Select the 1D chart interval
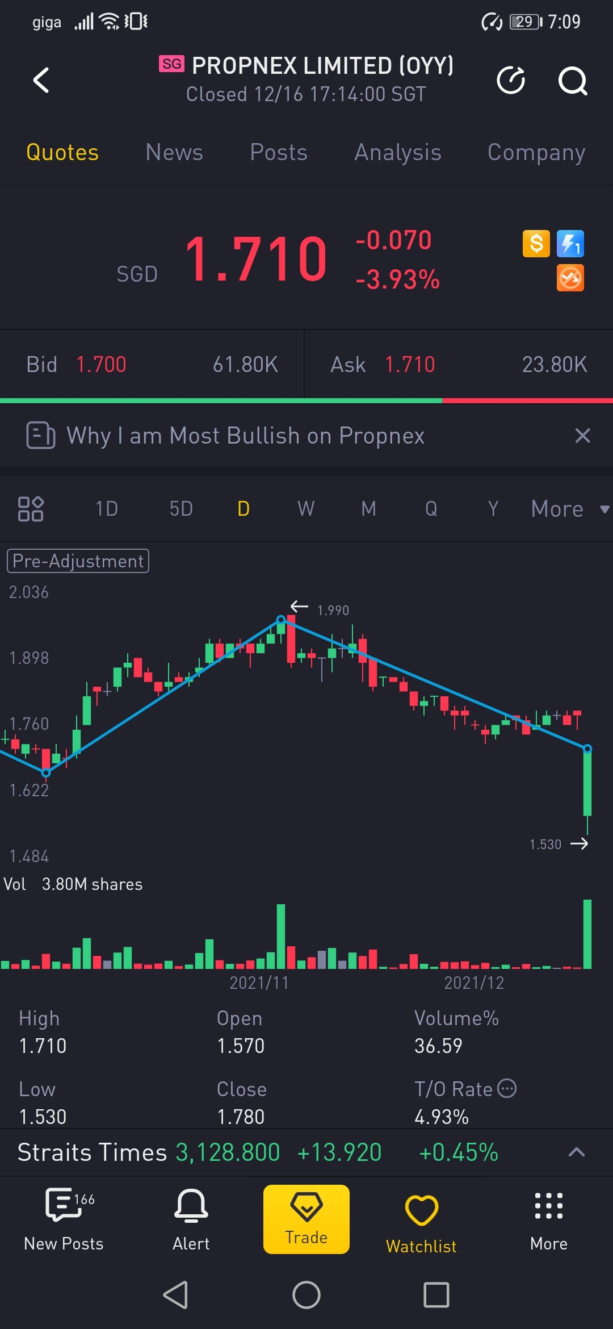 [x=107, y=508]
